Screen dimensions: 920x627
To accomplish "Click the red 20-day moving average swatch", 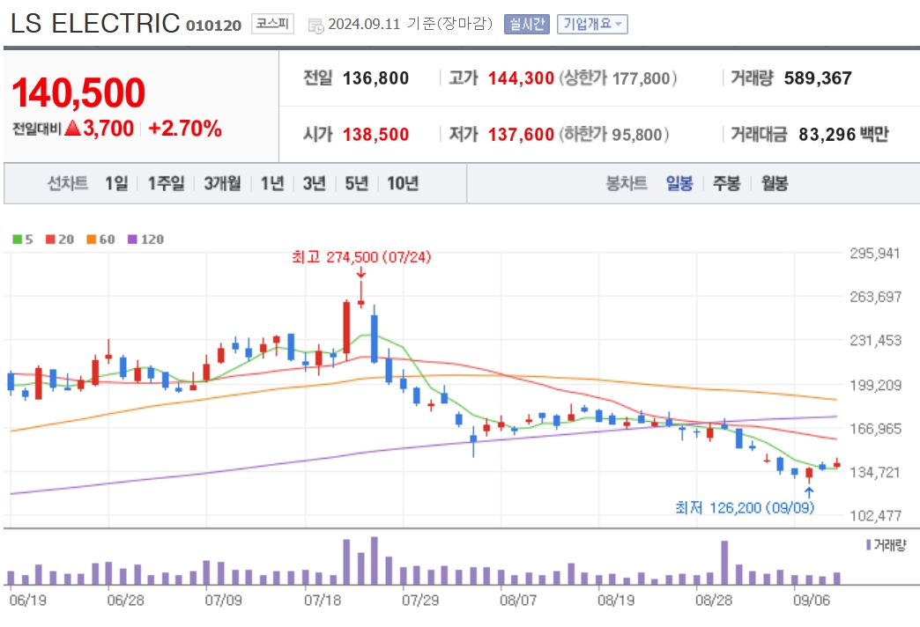I will [x=50, y=240].
